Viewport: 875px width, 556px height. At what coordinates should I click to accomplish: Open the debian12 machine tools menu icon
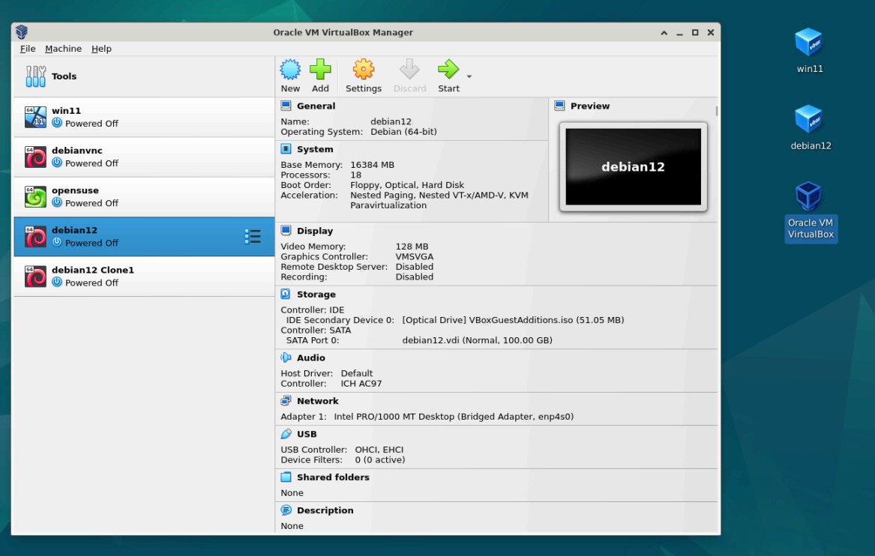pos(253,237)
